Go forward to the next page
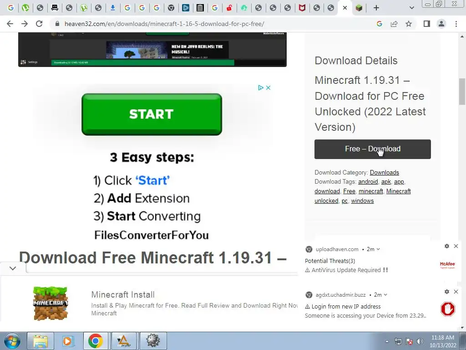This screenshot has width=466, height=350. [x=25, y=24]
